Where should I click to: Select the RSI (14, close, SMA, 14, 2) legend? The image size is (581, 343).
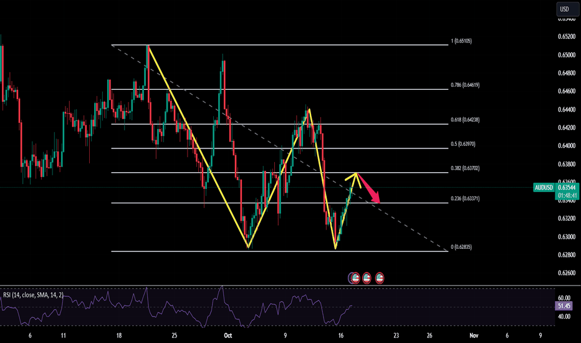[33, 295]
